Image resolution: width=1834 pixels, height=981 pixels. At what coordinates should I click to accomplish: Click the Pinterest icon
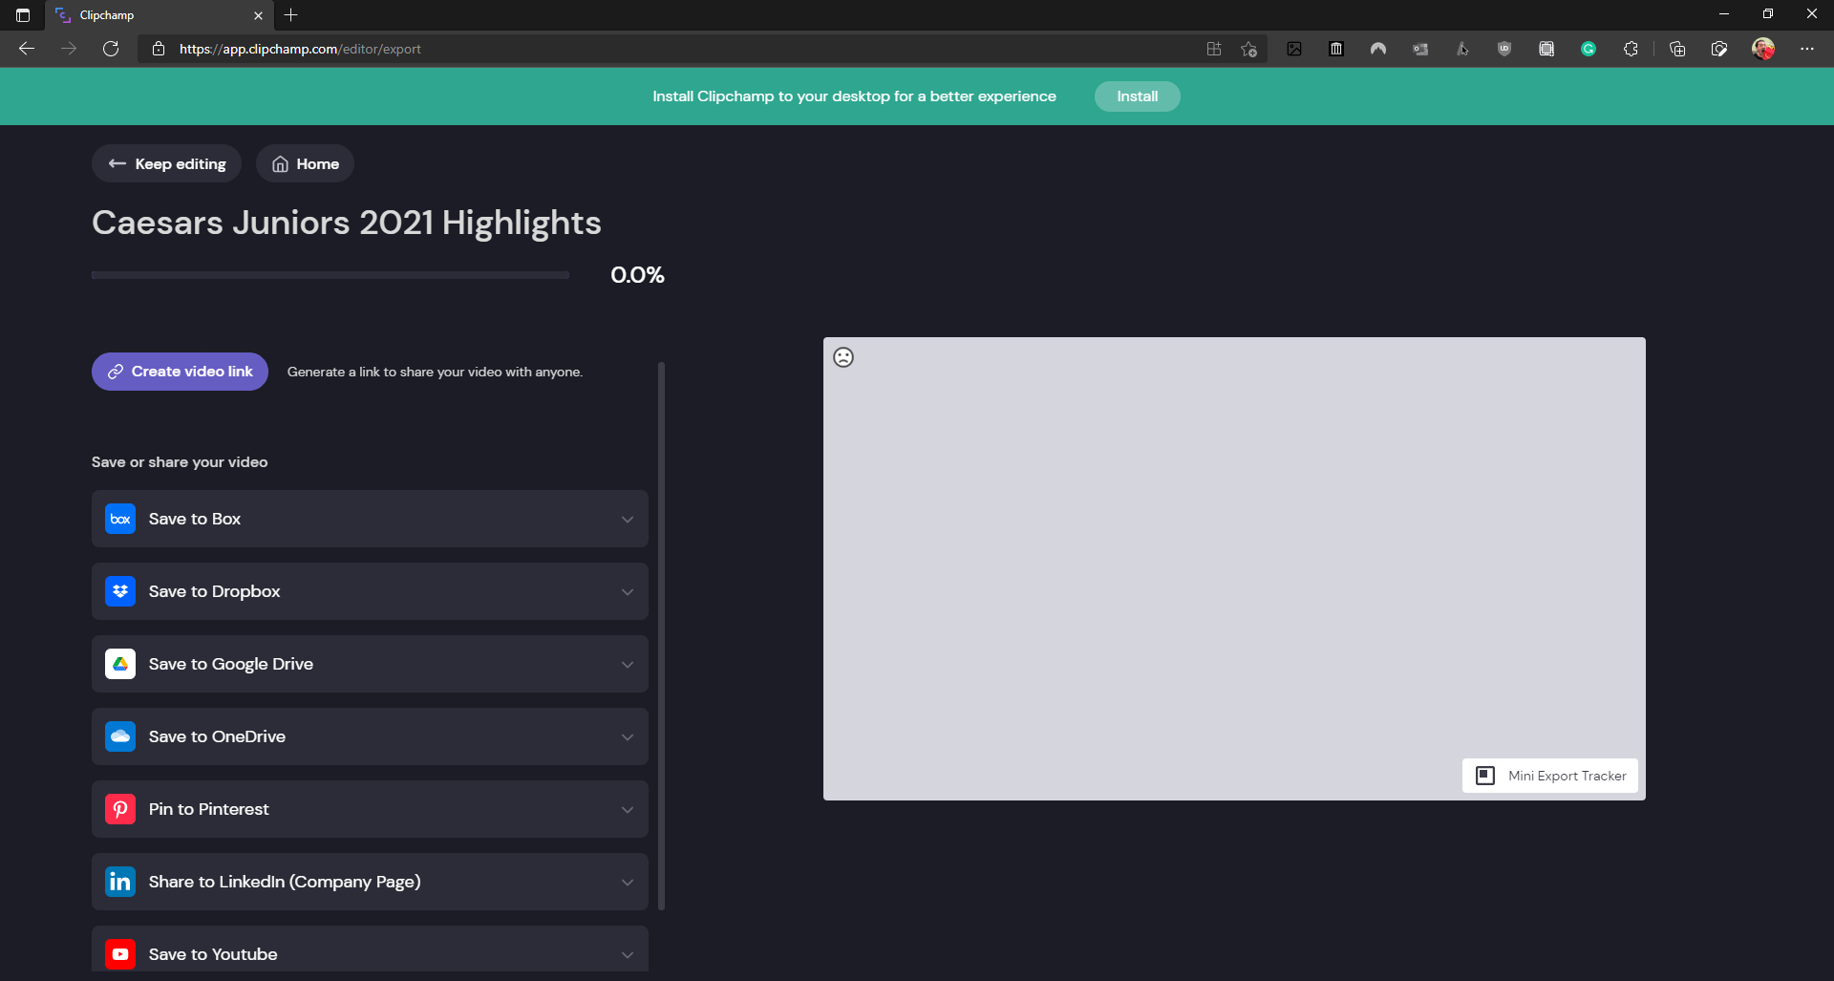(120, 809)
